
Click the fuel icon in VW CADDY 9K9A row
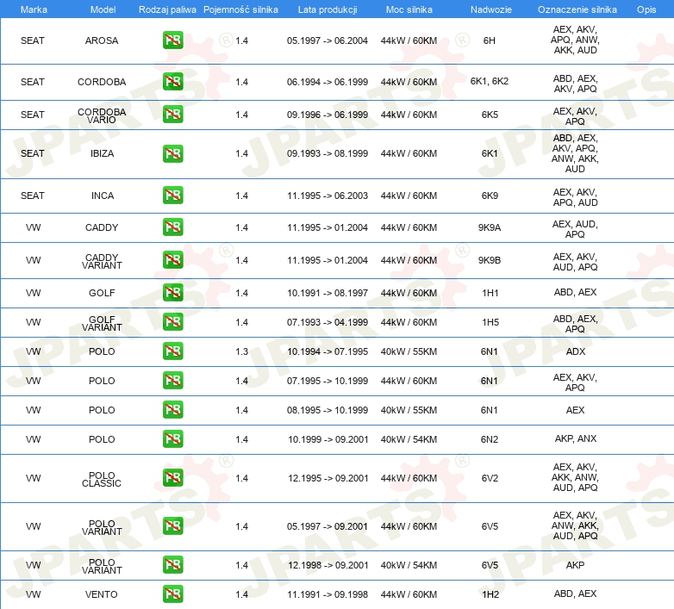172,227
